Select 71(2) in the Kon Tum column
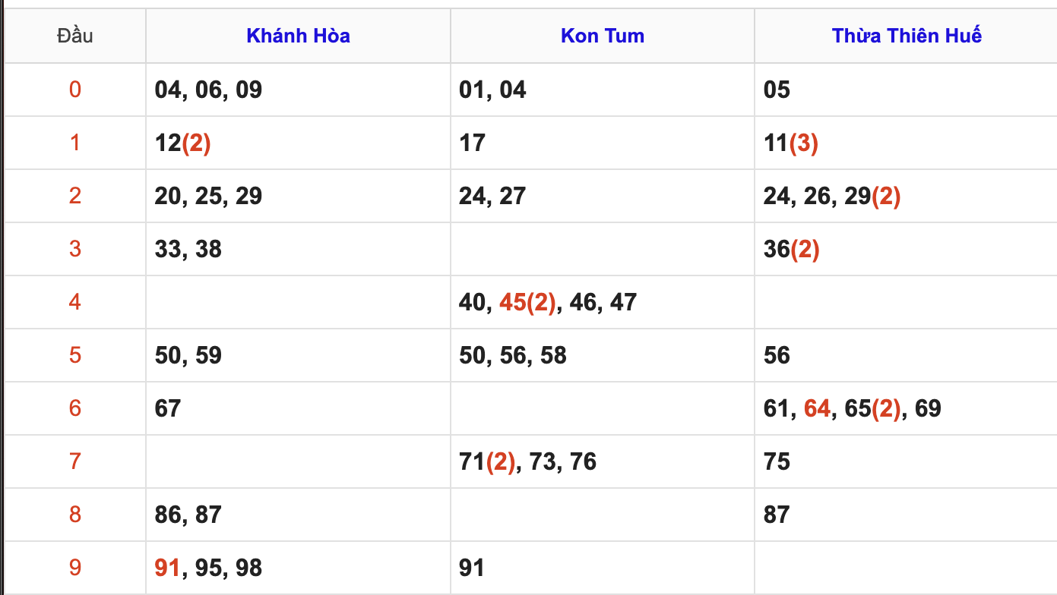The width and height of the screenshot is (1057, 595). click(x=487, y=461)
